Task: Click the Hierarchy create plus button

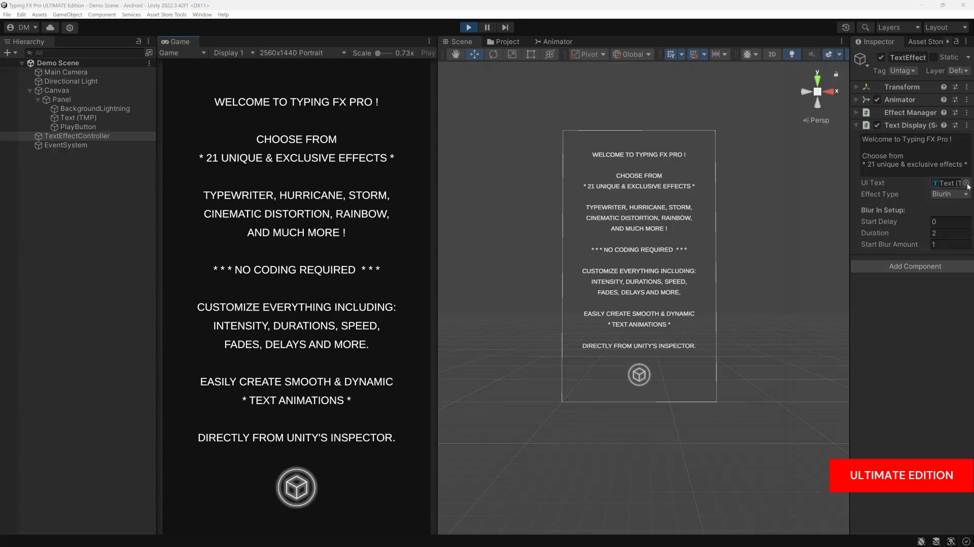Action: click(x=7, y=53)
